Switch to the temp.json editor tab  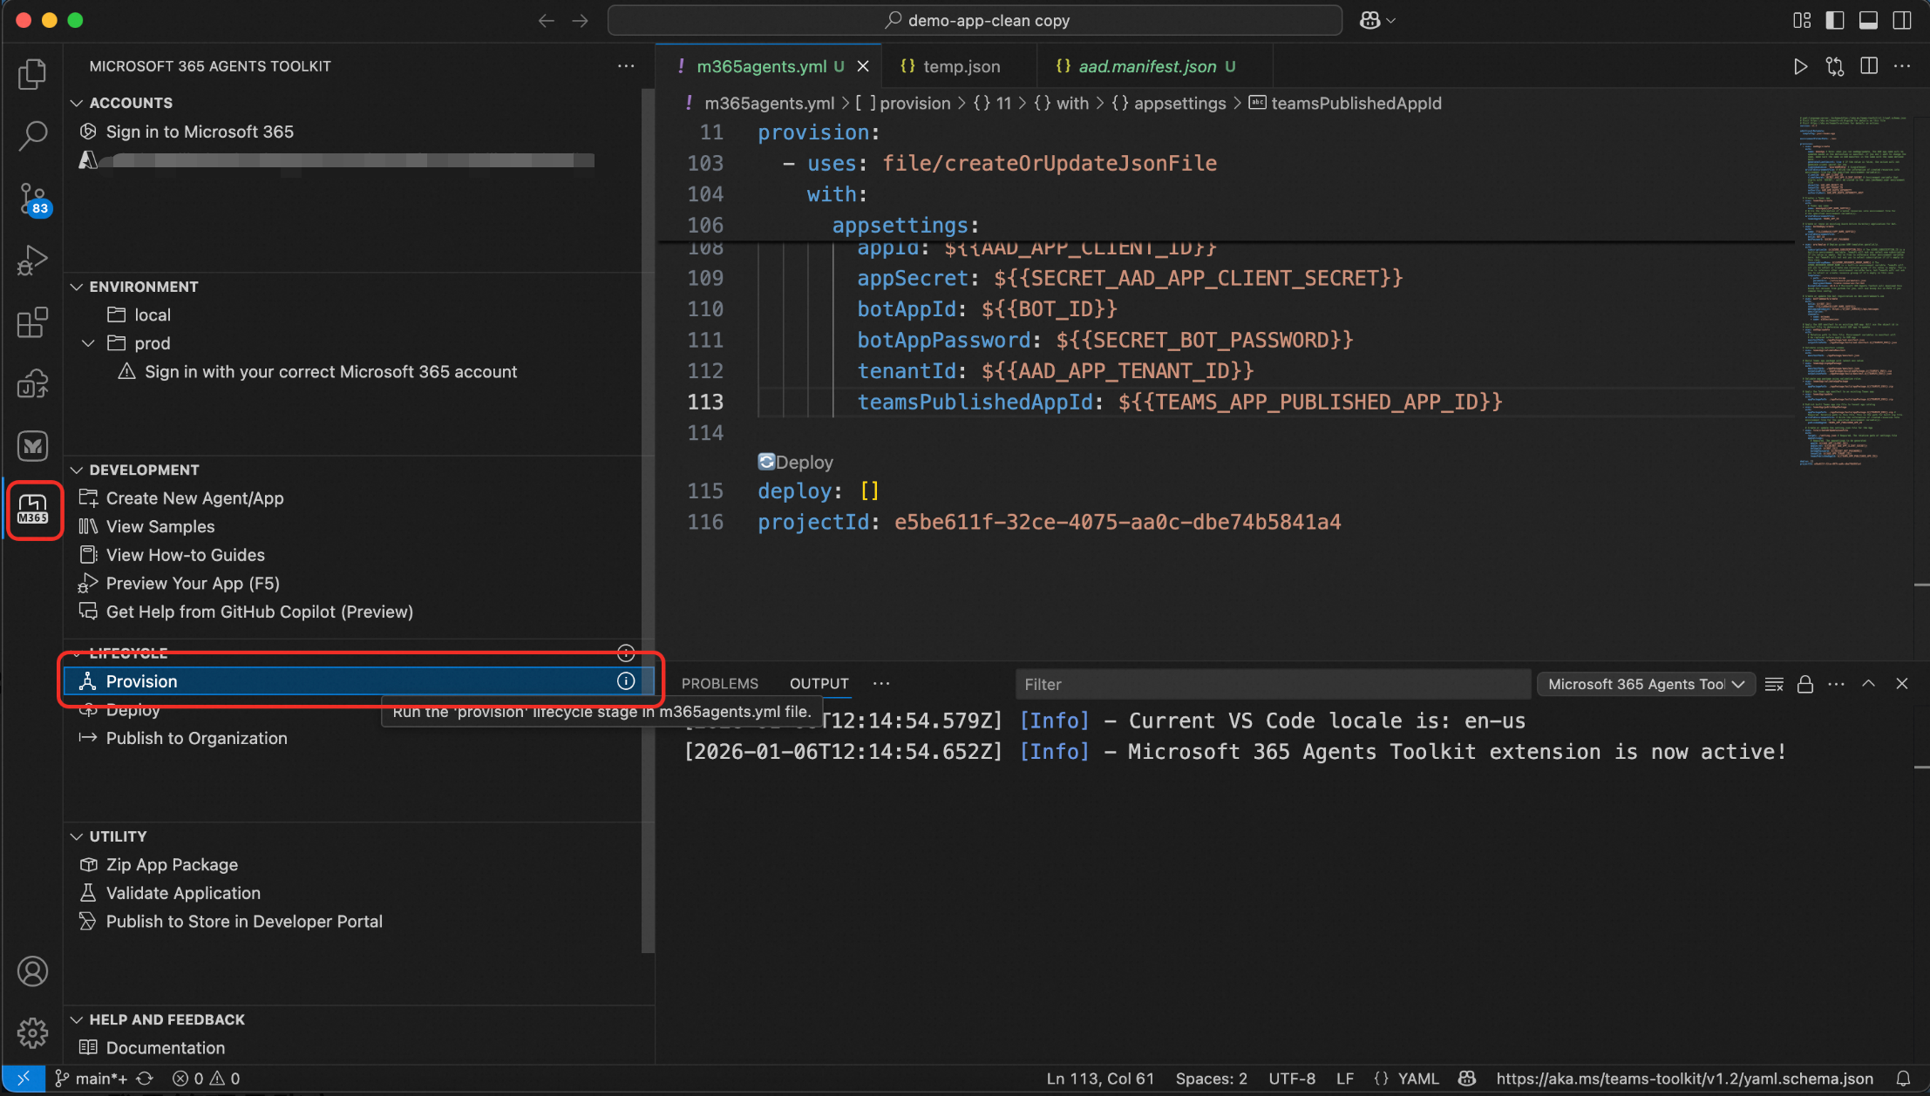click(961, 66)
